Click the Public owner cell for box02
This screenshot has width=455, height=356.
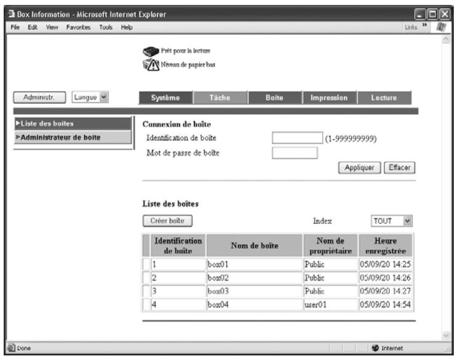pyautogui.click(x=331, y=278)
